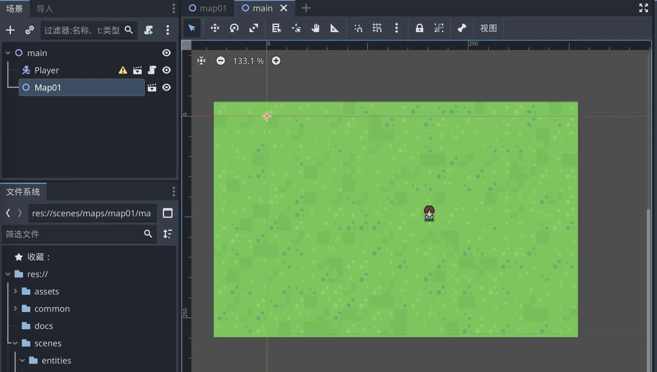
Task: Toggle main root node visibility
Action: pyautogui.click(x=167, y=53)
